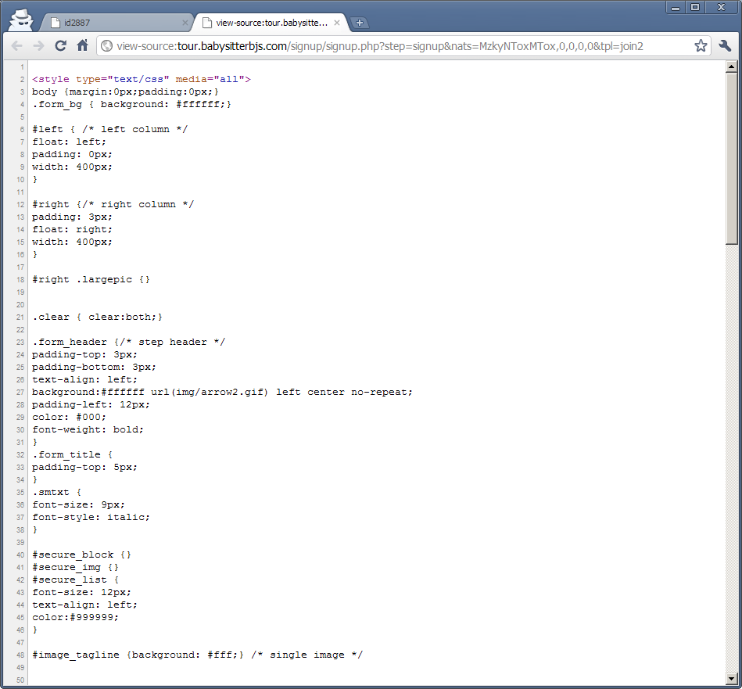The image size is (742, 689).
Task: Click '#right .largepic {}' line
Action: click(x=91, y=279)
